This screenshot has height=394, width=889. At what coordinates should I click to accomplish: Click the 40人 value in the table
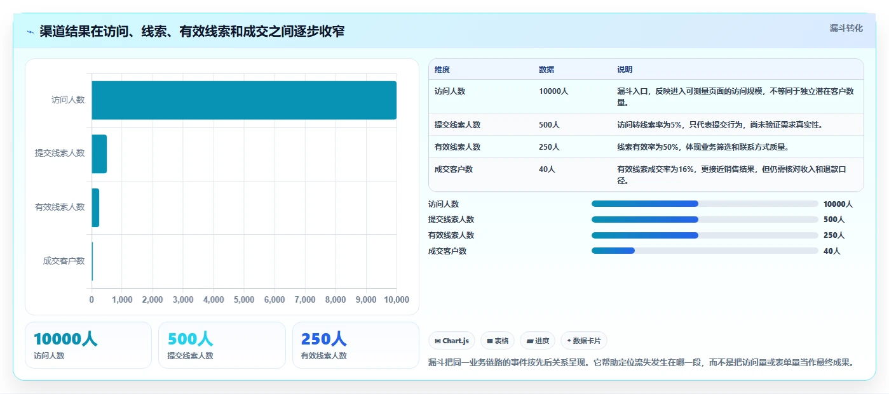coord(547,169)
